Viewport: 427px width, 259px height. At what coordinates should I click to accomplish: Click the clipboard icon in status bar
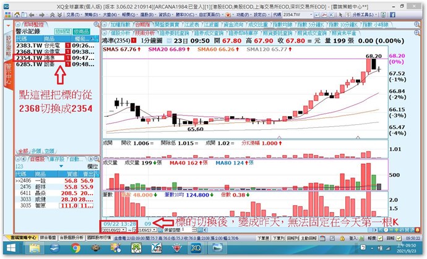322,238
